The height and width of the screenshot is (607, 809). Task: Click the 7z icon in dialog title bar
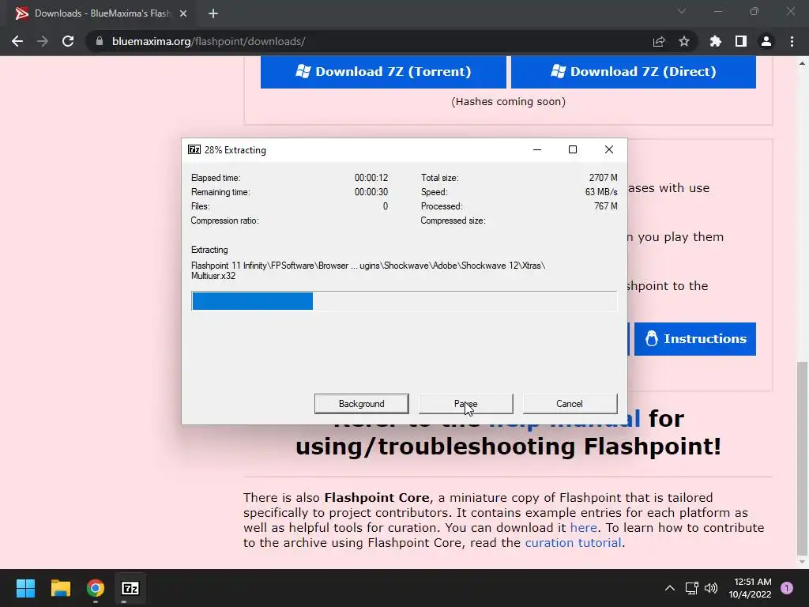194,149
